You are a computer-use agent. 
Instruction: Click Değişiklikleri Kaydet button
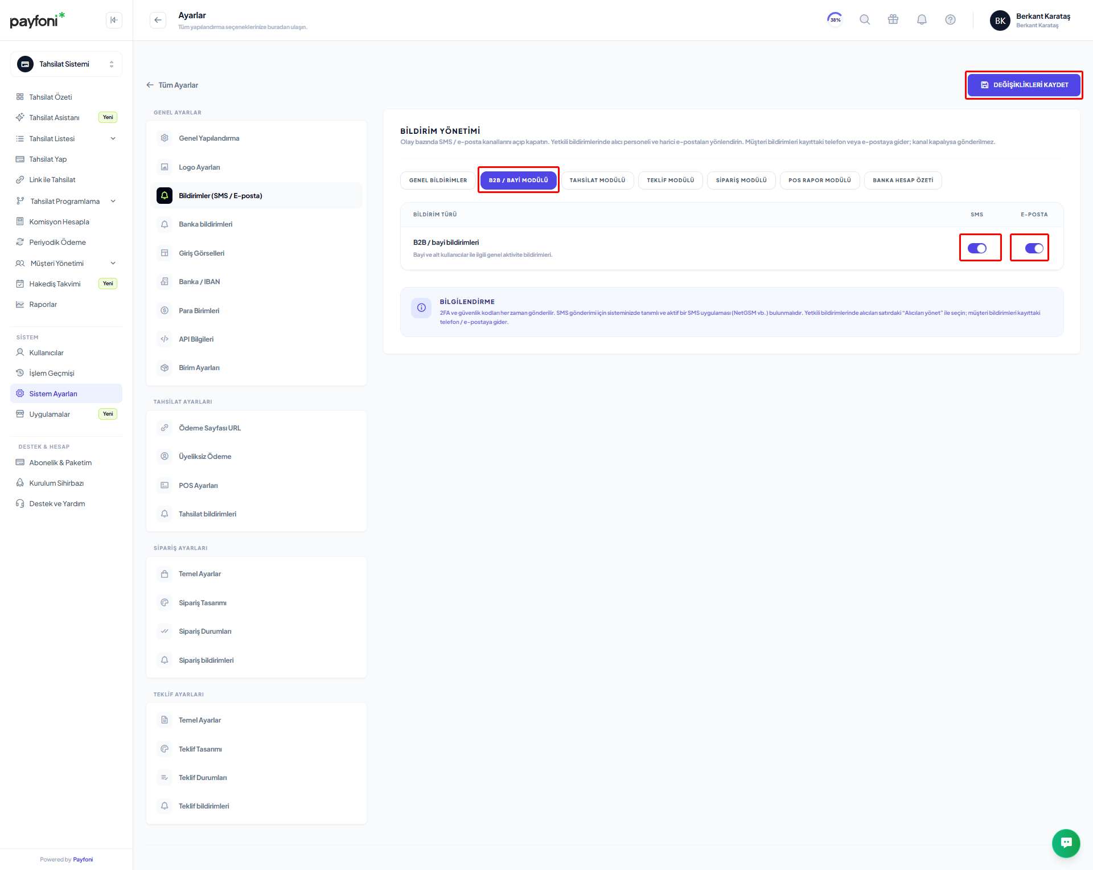[1024, 85]
